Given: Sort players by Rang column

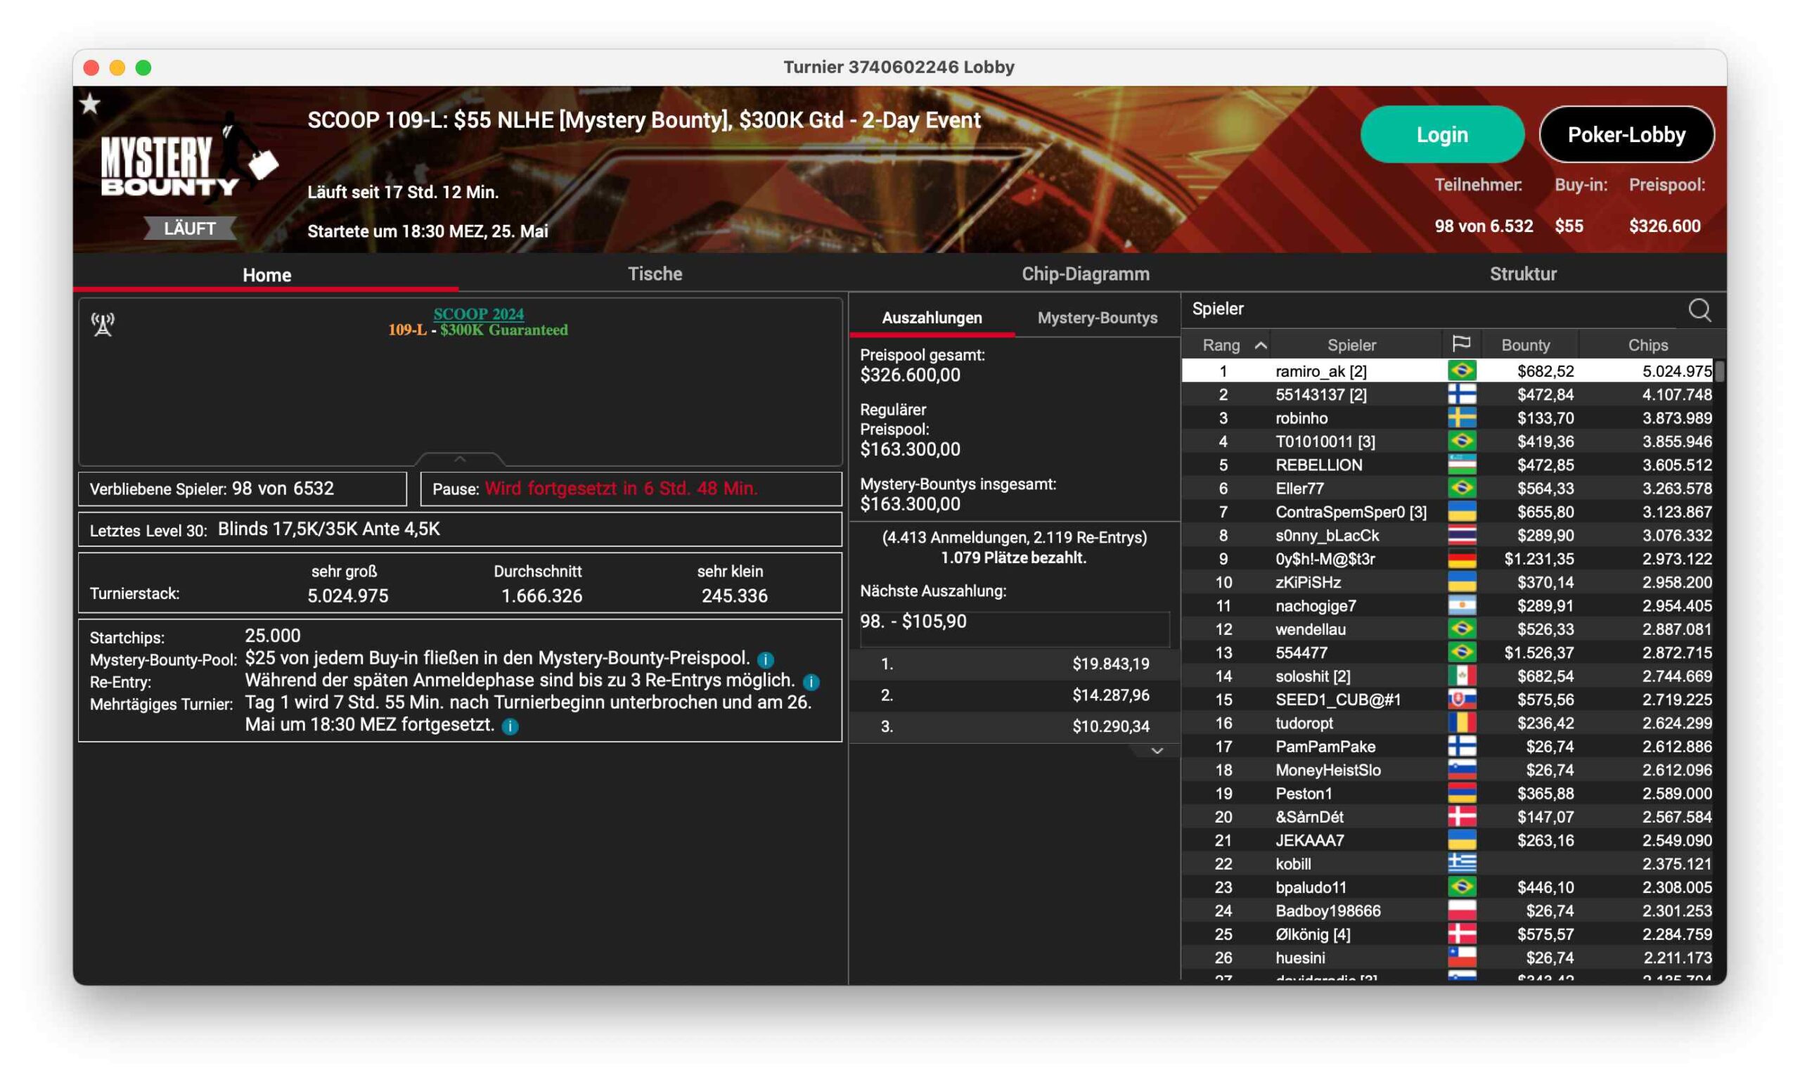Looking at the screenshot, I should (x=1232, y=345).
